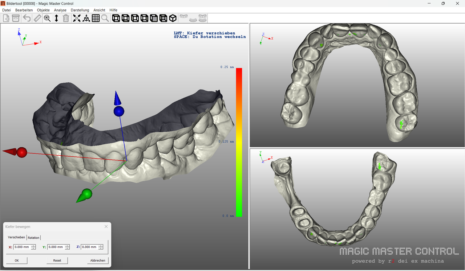
Task: Select the isometric white cube view icon
Action: tap(173, 18)
